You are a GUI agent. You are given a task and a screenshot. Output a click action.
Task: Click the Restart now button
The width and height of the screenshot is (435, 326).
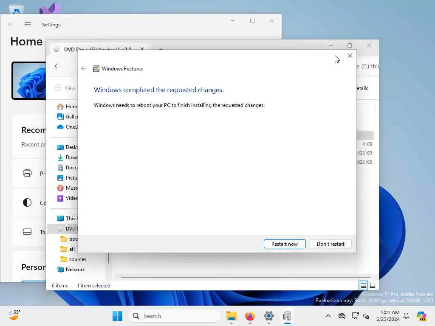(285, 244)
